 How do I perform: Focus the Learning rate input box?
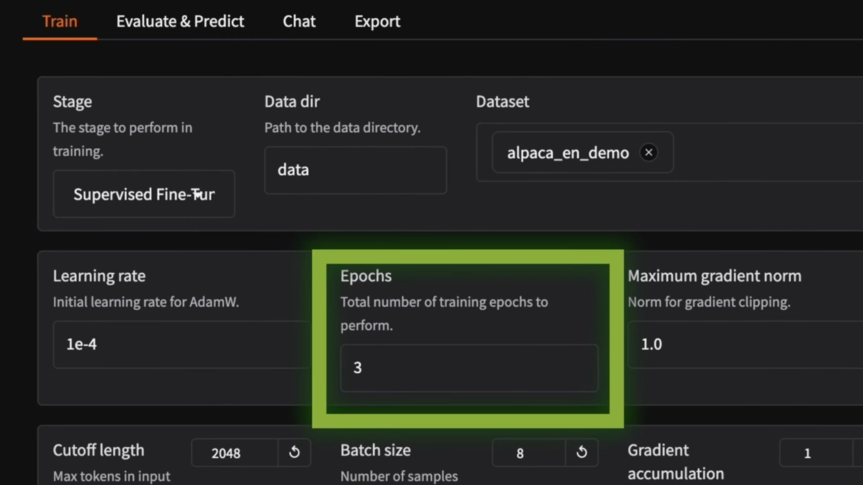pos(181,344)
